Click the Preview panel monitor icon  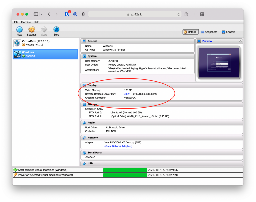click(x=199, y=41)
